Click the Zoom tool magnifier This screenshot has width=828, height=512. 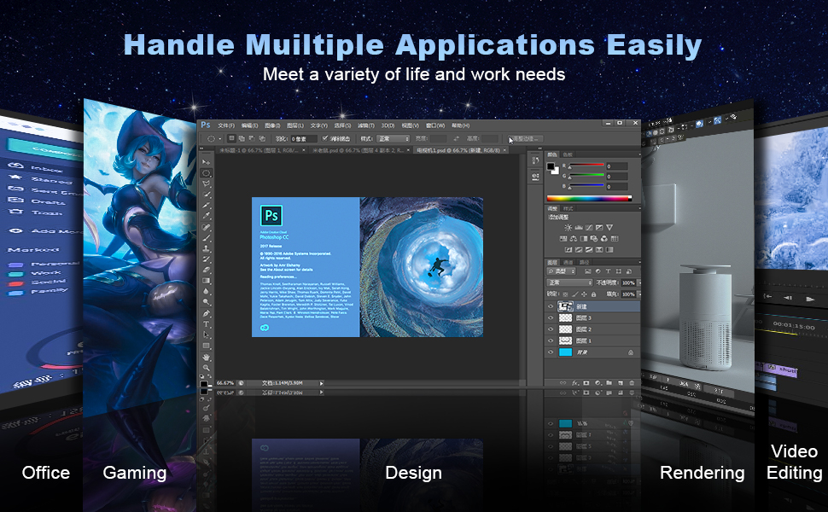[206, 368]
